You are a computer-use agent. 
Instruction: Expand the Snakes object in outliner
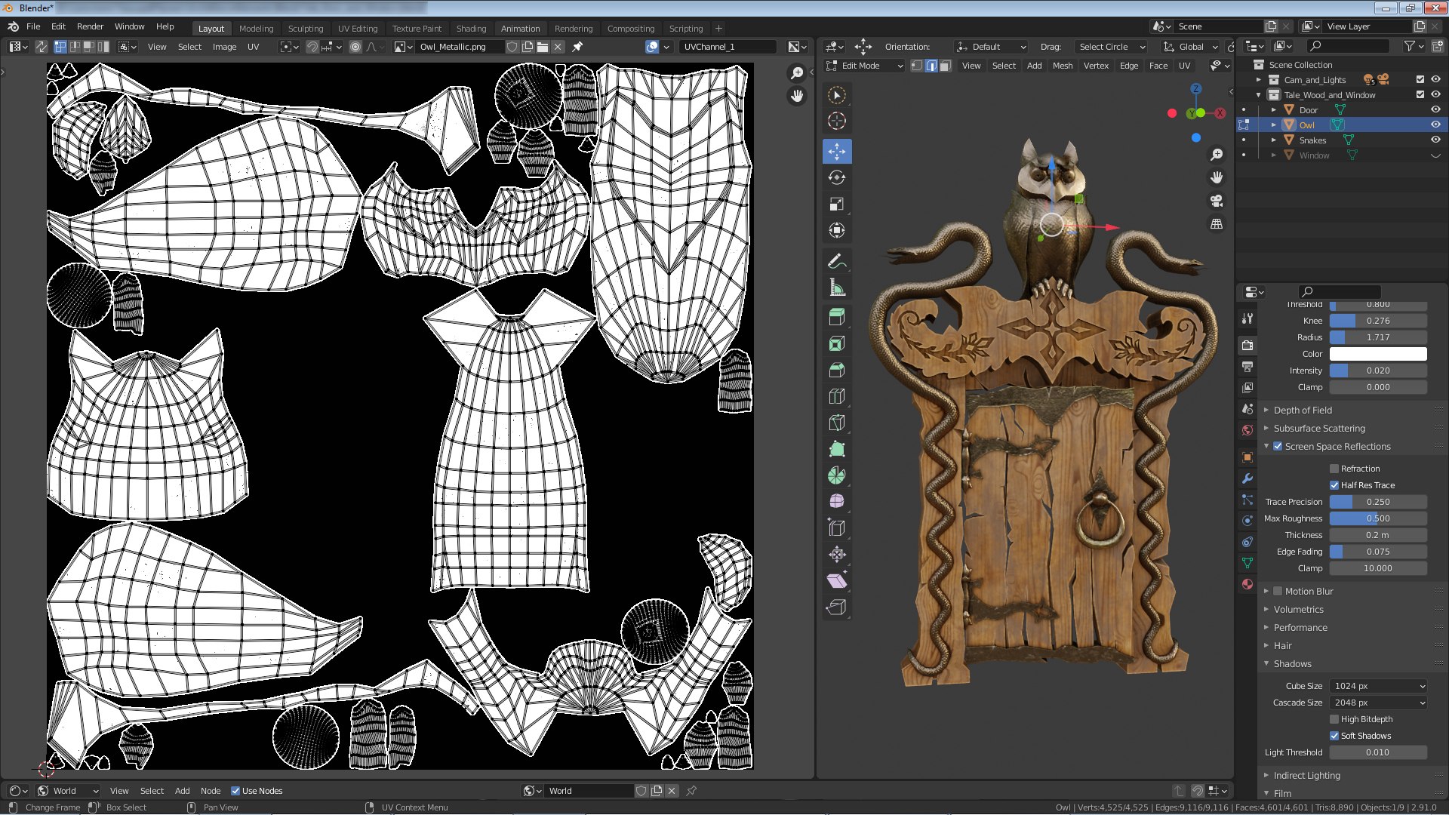(x=1274, y=140)
